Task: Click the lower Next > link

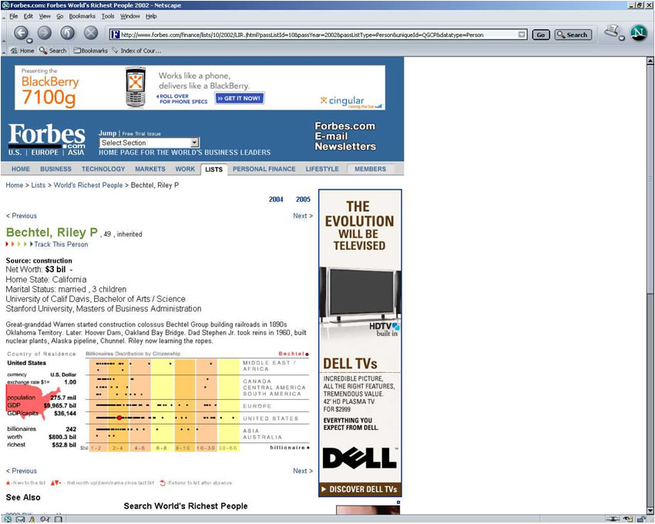Action: 303,471
